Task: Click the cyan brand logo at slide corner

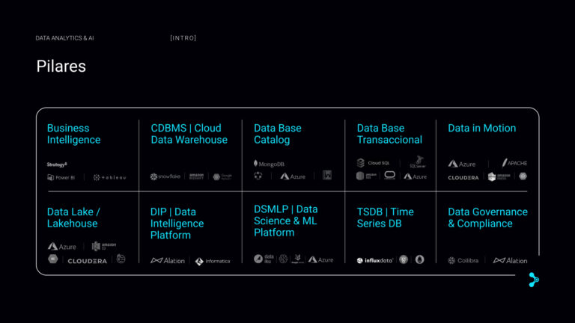Action: 534,280
